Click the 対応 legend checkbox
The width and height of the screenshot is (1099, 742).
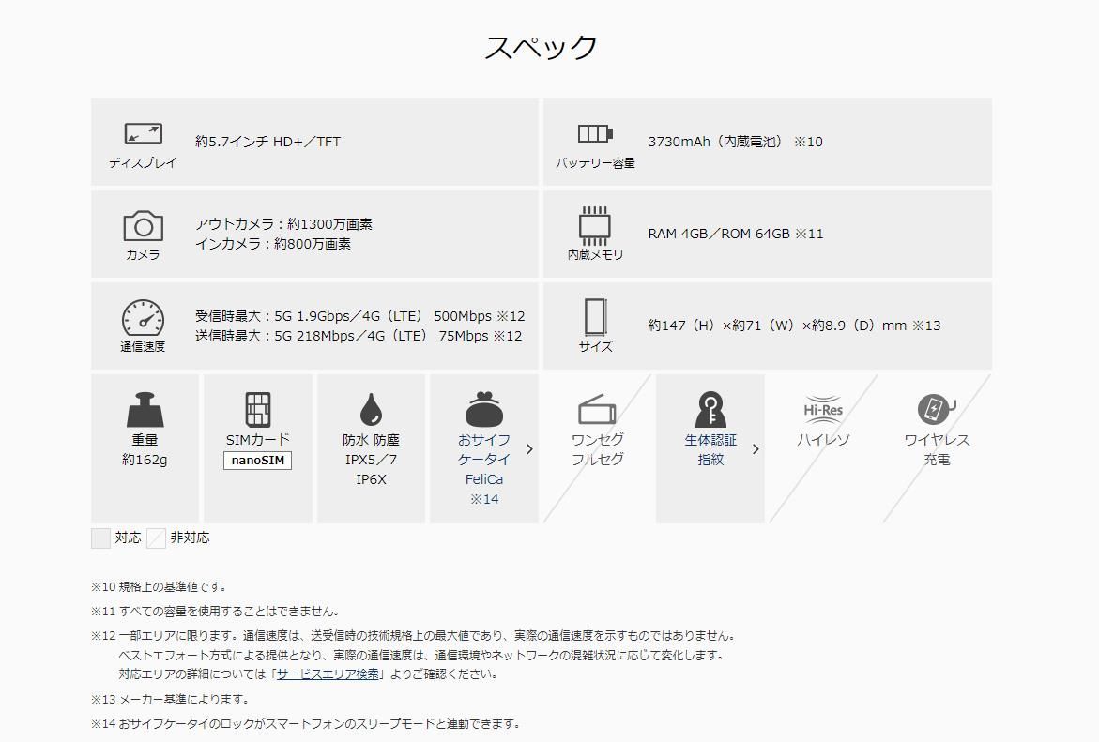coord(99,538)
